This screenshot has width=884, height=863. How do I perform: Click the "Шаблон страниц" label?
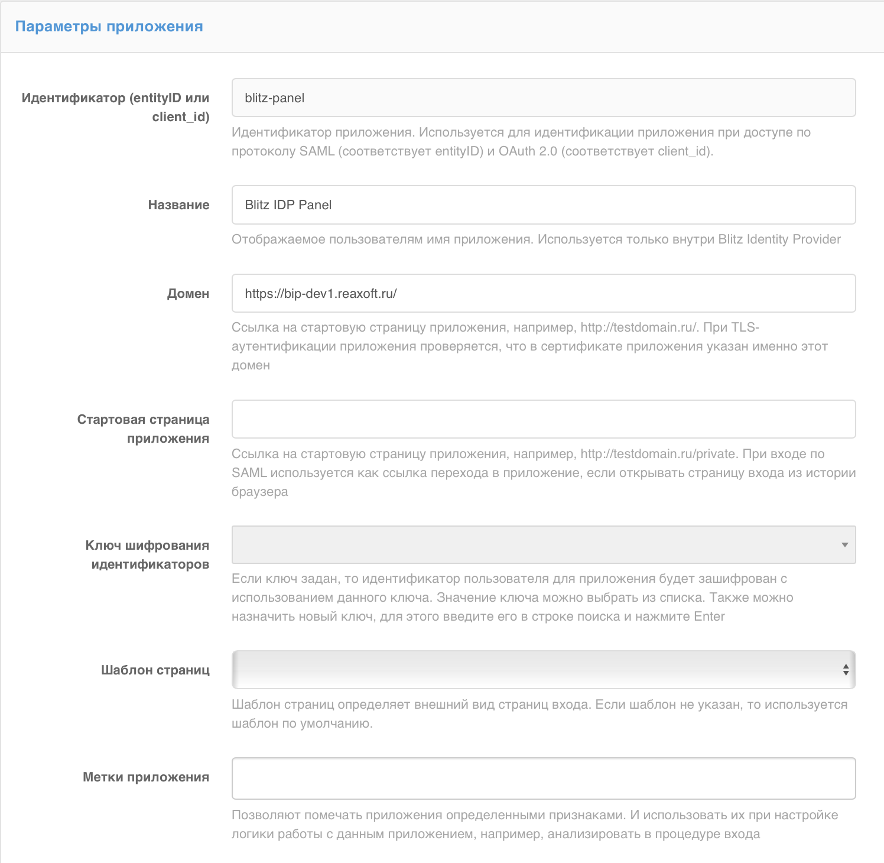click(x=155, y=670)
